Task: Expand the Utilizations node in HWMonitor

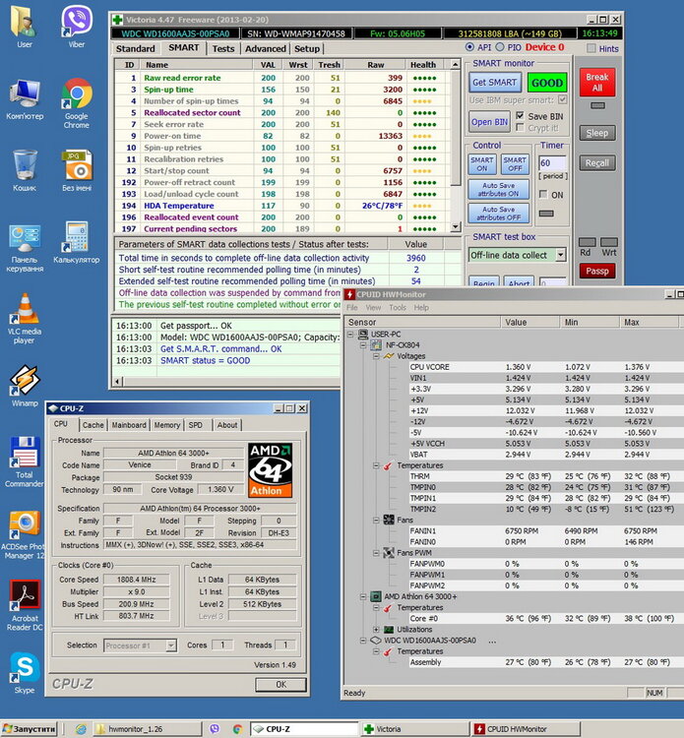Action: [374, 629]
